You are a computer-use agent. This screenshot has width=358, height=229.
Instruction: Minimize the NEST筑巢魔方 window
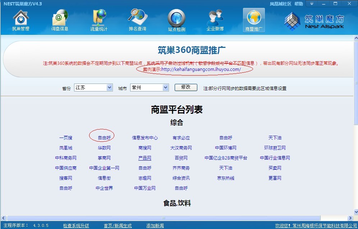tap(323, 4)
